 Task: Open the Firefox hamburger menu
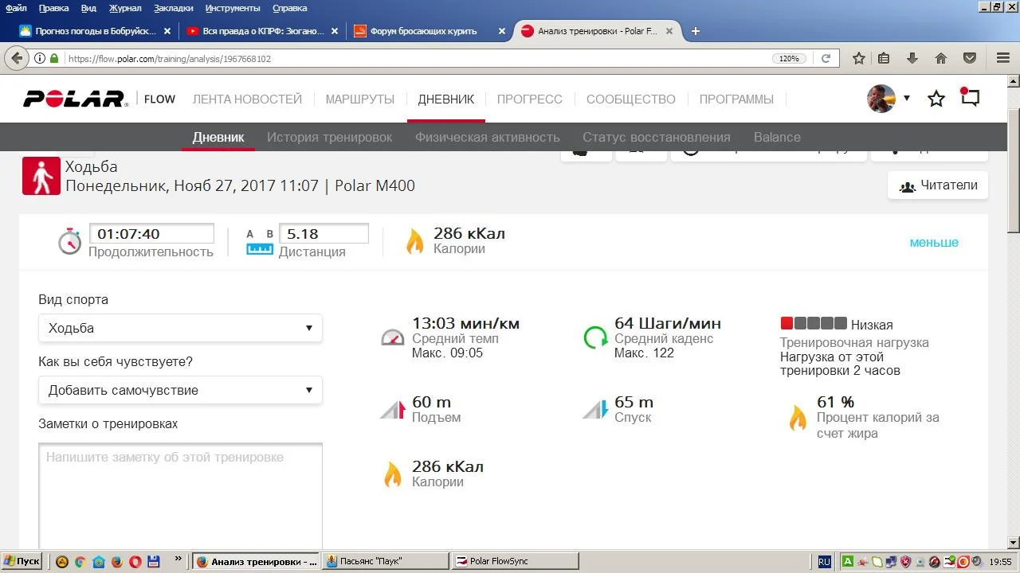pyautogui.click(x=1003, y=58)
